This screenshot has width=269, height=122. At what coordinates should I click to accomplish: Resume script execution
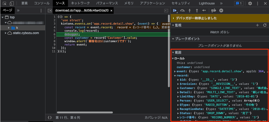coord(175,11)
